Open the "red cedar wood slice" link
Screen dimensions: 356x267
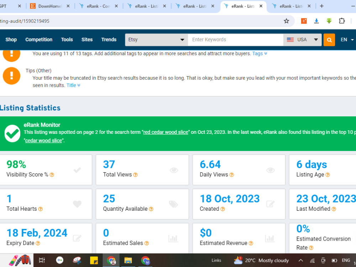tap(166, 132)
